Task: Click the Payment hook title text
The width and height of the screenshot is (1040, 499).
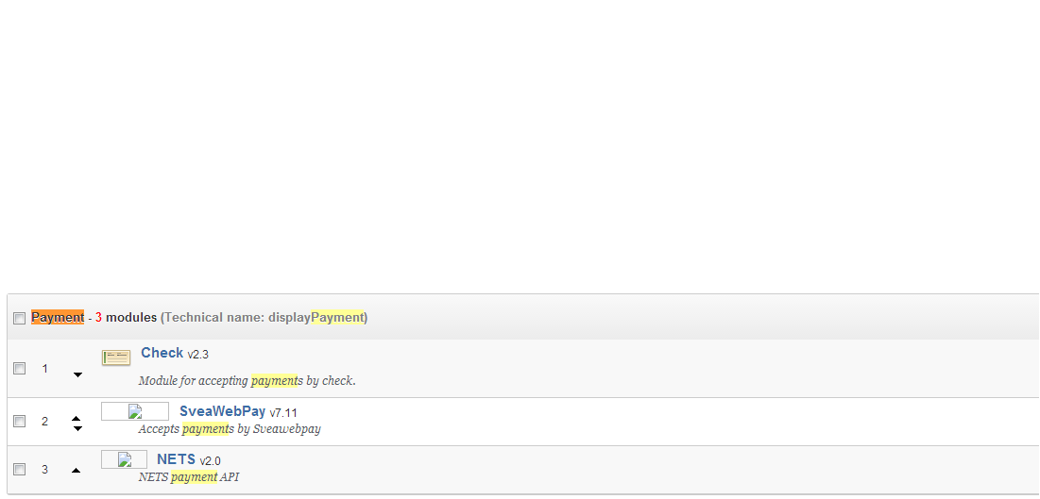Action: tap(58, 318)
